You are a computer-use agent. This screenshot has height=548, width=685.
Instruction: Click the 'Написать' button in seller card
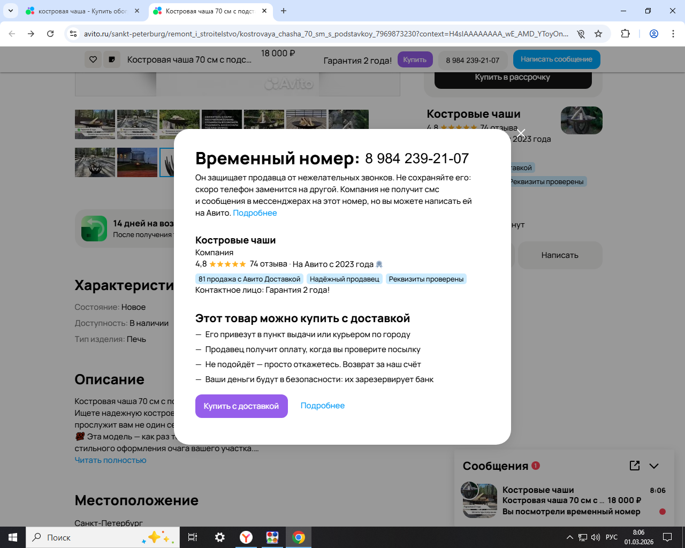coord(560,255)
